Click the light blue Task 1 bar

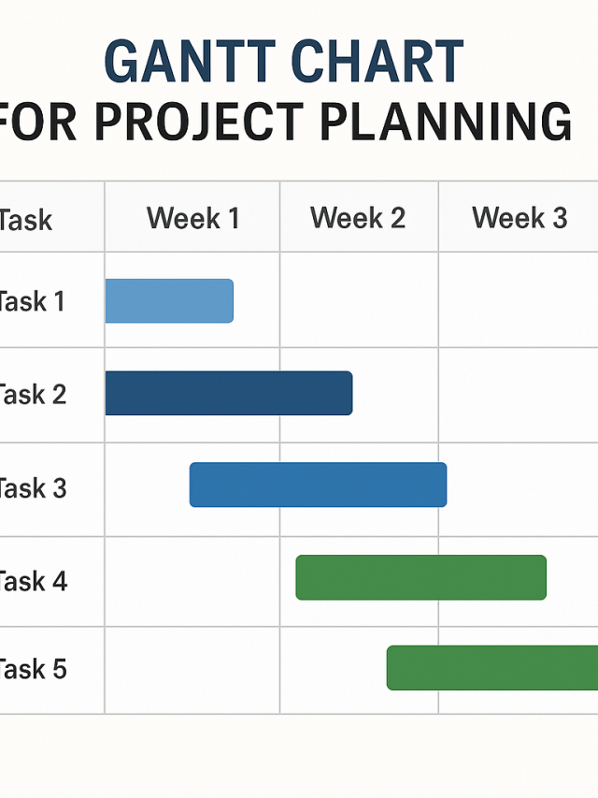click(169, 300)
